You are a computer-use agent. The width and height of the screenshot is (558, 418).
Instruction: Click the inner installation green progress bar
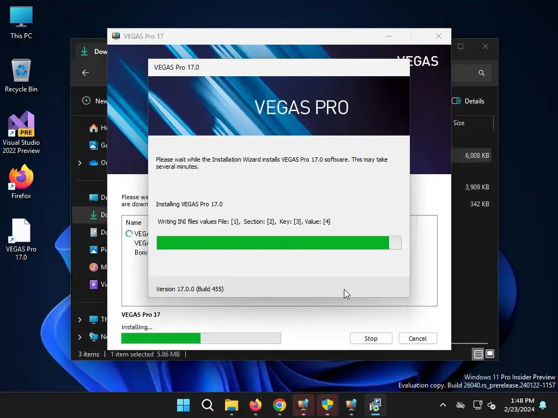tap(278, 243)
